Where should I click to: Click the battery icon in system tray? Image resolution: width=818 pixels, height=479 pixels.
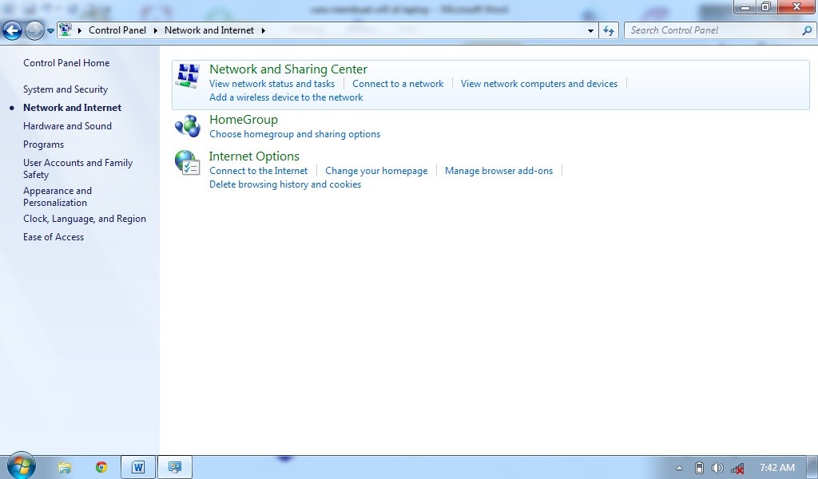click(x=699, y=468)
